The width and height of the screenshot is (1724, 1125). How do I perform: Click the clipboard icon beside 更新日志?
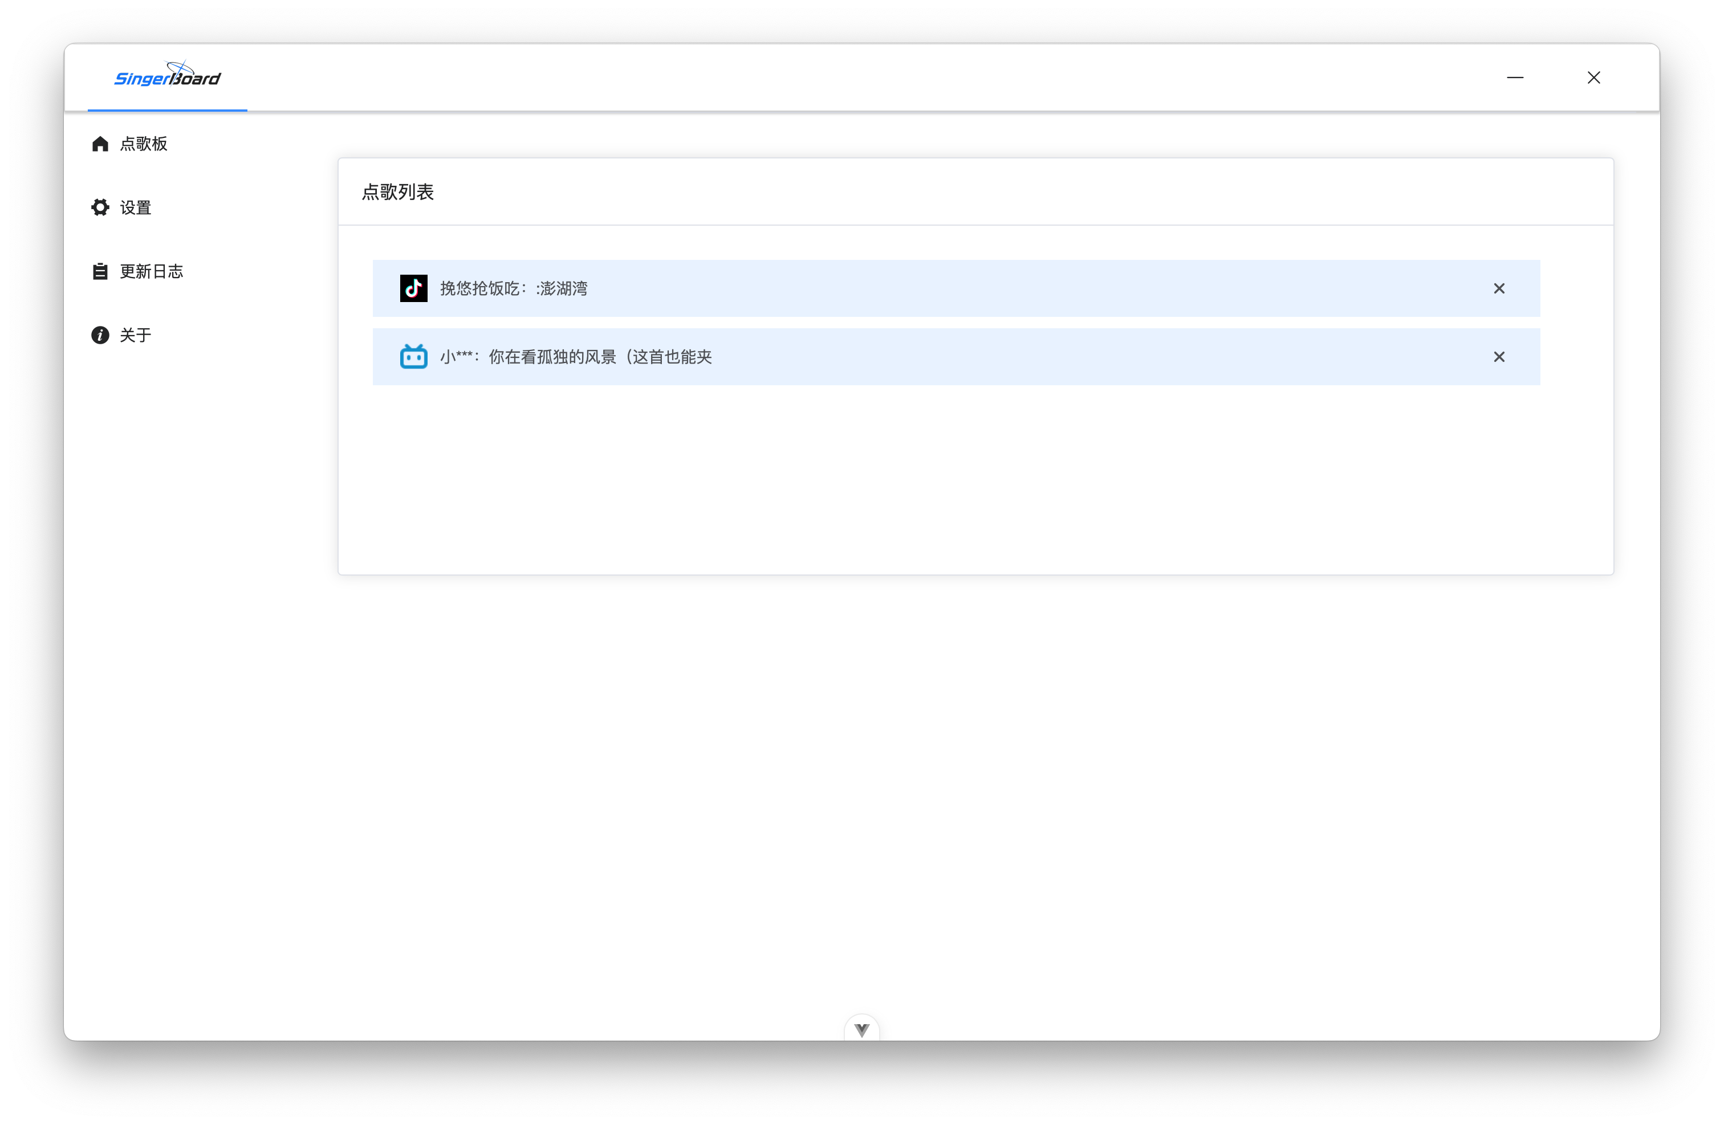coord(100,271)
